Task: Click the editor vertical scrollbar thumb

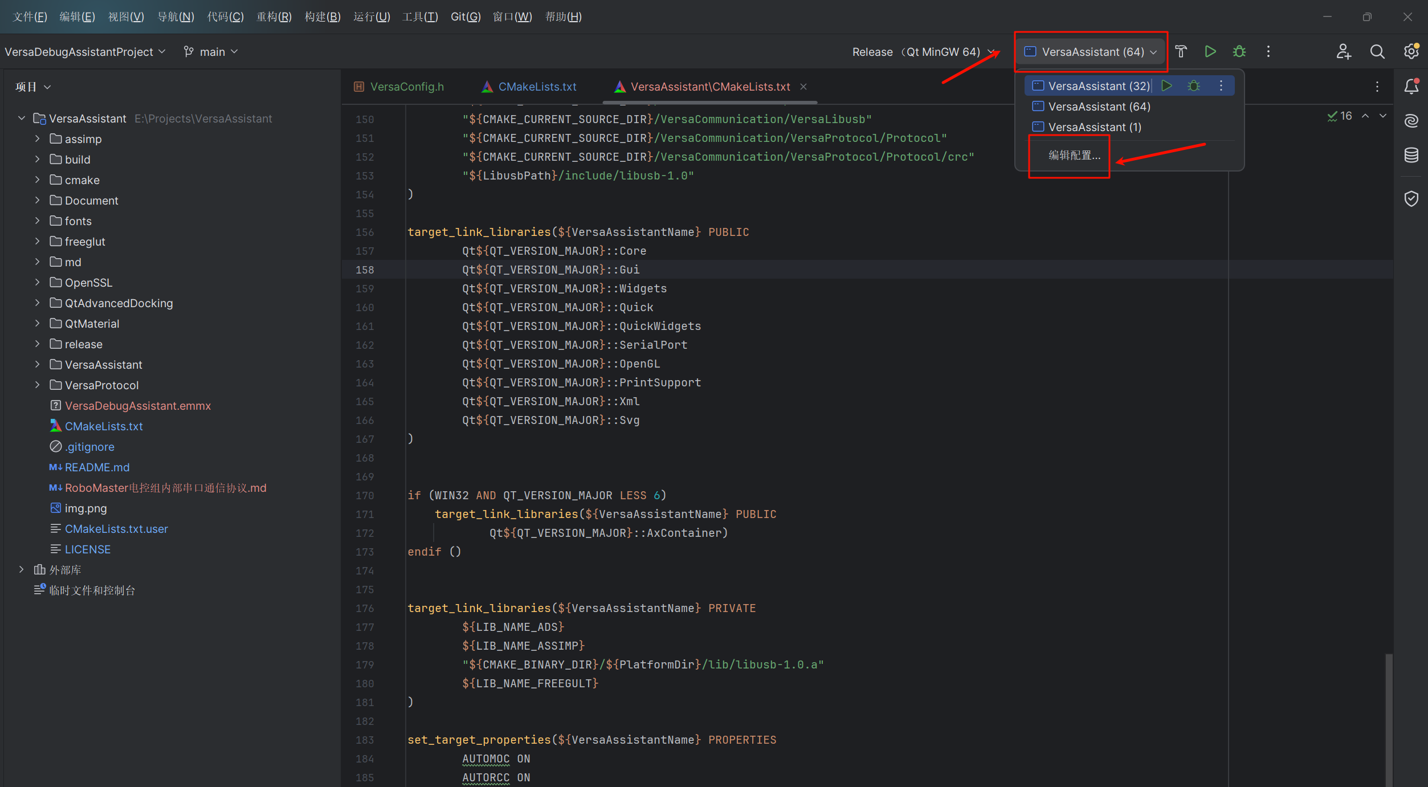Action: click(1389, 720)
